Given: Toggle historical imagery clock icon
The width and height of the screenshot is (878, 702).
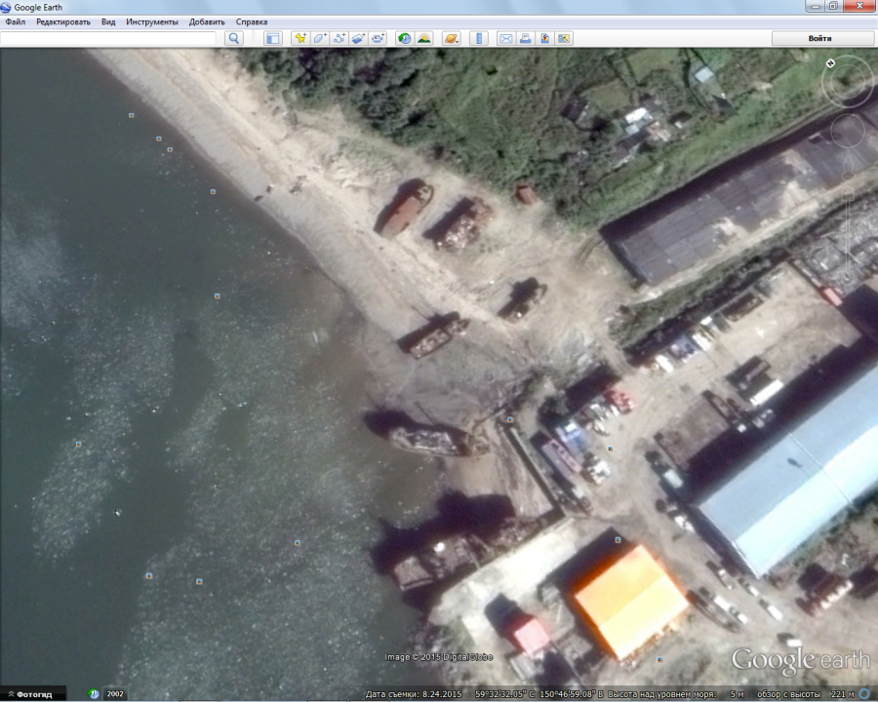Looking at the screenshot, I should [x=404, y=38].
